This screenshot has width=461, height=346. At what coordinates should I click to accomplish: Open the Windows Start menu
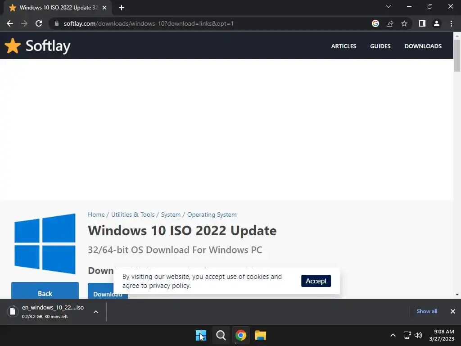coord(201,335)
